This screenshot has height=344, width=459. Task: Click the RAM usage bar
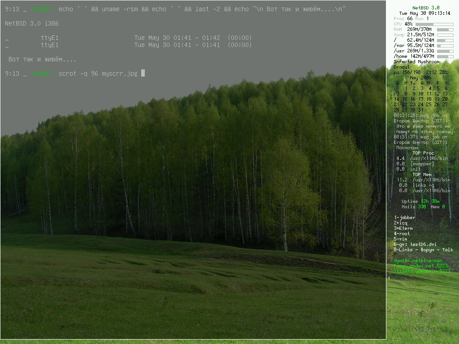point(445,30)
